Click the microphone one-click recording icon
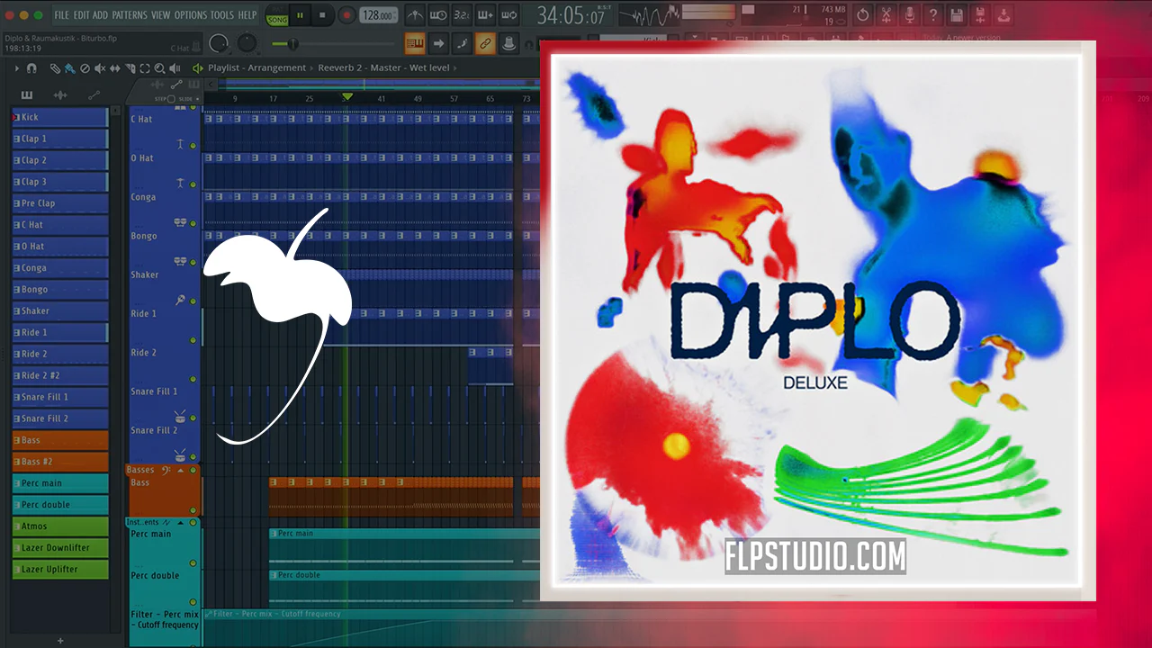Image resolution: width=1152 pixels, height=648 pixels. [x=910, y=15]
